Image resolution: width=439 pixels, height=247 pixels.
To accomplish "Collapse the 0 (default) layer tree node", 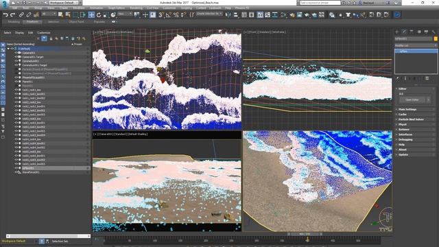I will 8,49.
